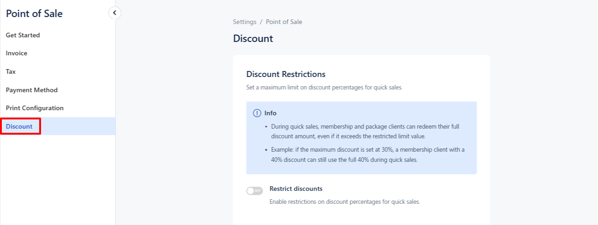Go to Invoice settings

[17, 53]
